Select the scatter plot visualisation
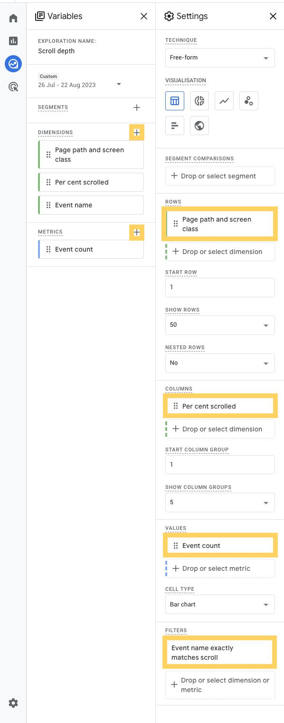 click(249, 101)
